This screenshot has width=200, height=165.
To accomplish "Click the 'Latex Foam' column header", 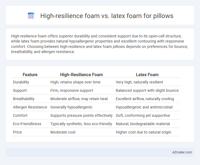I will coord(147,75).
